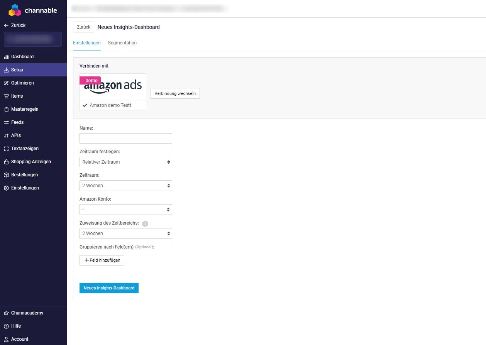The height and width of the screenshot is (345, 486).
Task: Open the Channacademy link text
Action: (x=27, y=313)
